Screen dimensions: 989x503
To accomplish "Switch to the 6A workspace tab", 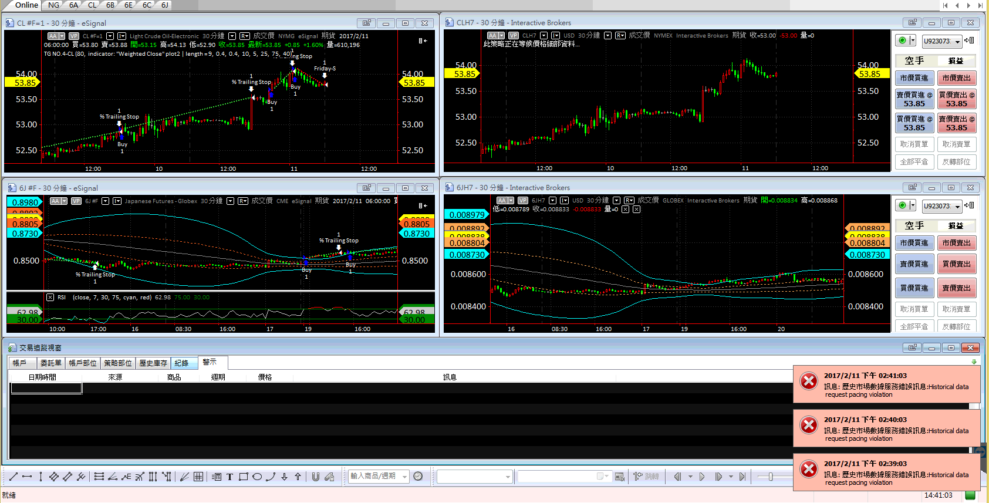I will click(x=73, y=5).
